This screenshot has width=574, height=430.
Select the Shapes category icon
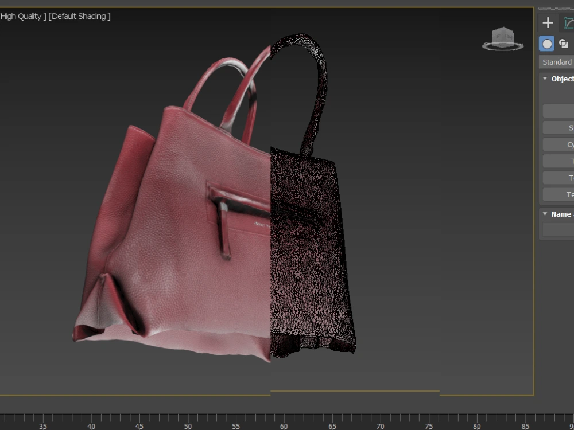[x=563, y=44]
